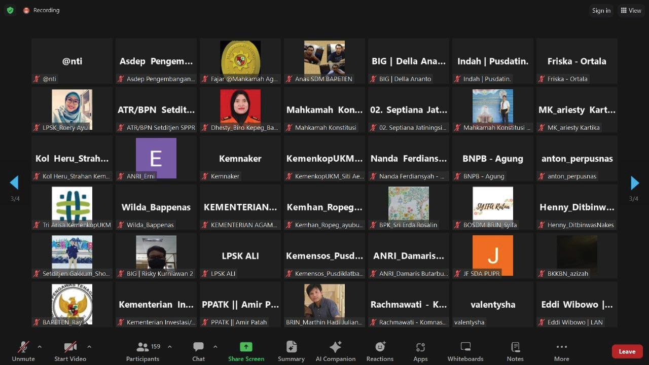This screenshot has height=365, width=649.
Task: Click muted mic icon beside Indah | Pusdatin.
Action: point(457,79)
